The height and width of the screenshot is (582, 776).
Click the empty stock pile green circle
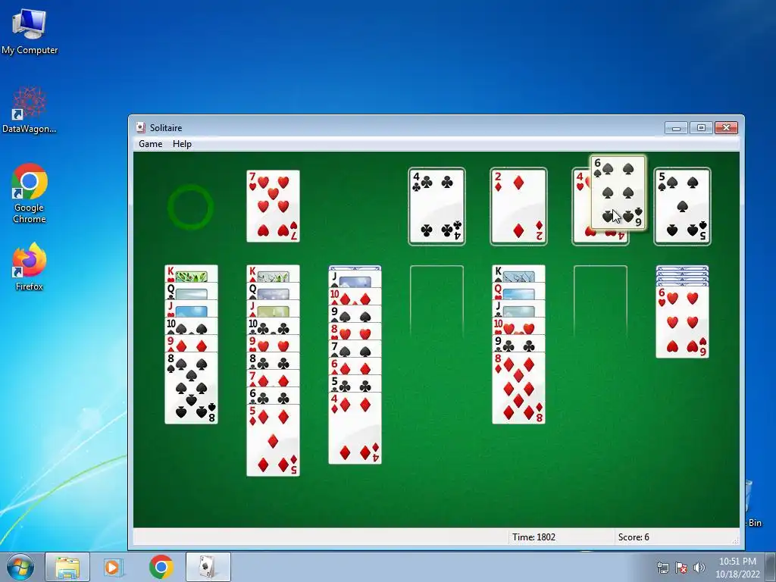tap(190, 208)
